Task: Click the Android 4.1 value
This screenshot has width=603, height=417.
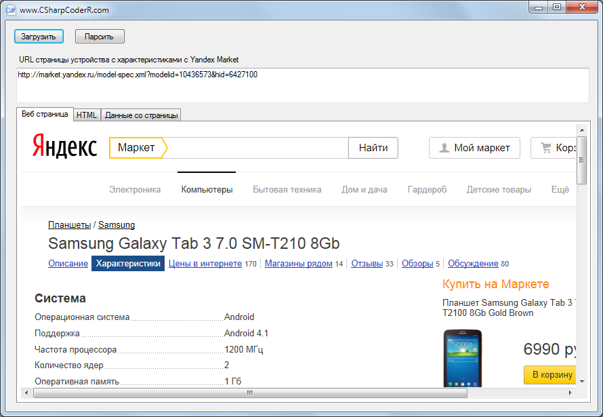Action: [x=246, y=333]
